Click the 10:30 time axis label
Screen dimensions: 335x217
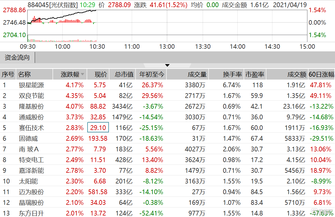point(97,47)
